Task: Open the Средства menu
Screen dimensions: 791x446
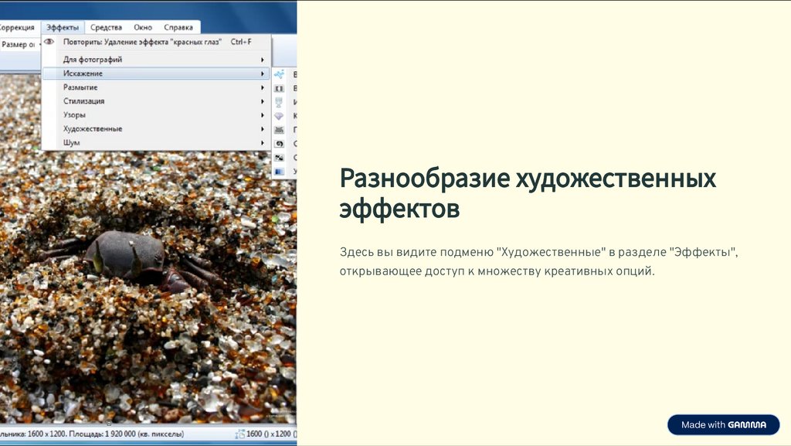Action: [106, 27]
